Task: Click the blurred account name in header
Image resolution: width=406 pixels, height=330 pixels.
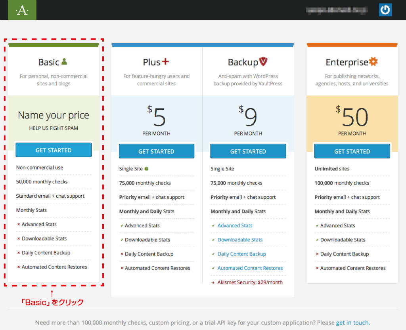Action: (x=337, y=10)
